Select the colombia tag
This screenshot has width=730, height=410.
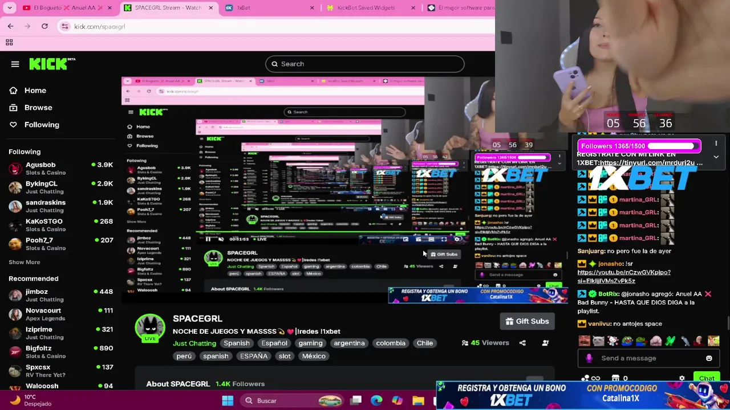[391, 343]
